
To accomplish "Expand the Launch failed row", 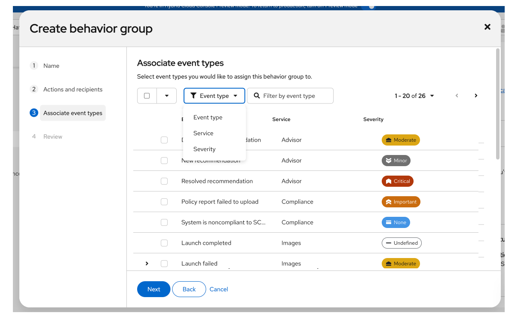I will tap(147, 264).
